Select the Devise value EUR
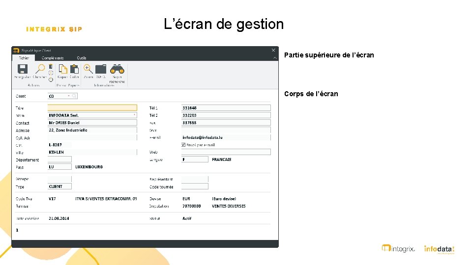This screenshot has width=472, height=265. (x=186, y=199)
